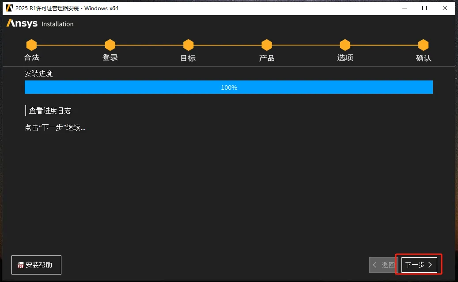Click the 下一步 (Next) button

419,265
